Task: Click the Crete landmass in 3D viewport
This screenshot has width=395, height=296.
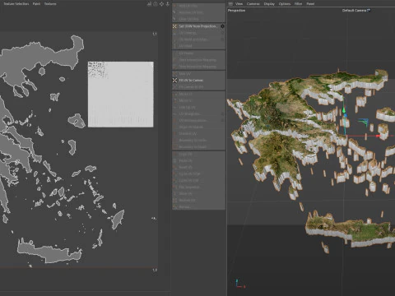Action: (x=351, y=229)
